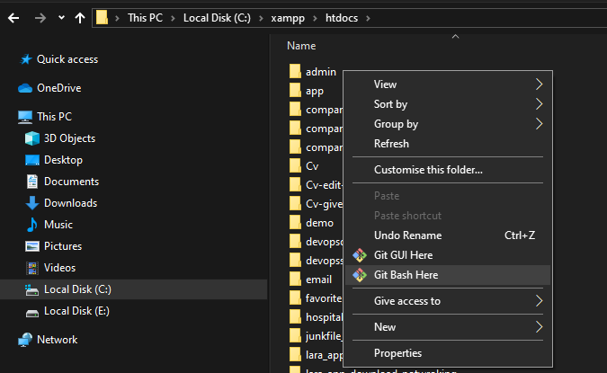Select the admin folder in the list
This screenshot has width=607, height=373.
pos(320,71)
